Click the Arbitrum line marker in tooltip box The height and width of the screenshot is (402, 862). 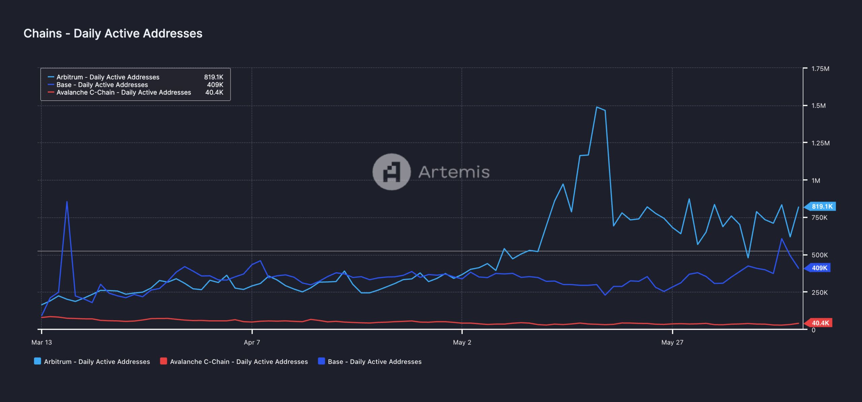pyautogui.click(x=51, y=77)
